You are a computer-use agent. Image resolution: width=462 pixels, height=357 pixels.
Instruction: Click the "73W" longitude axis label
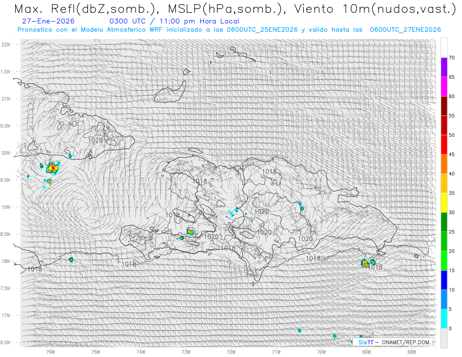(186, 352)
